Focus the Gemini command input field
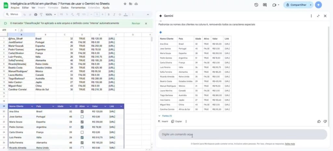Screen dimensions: 333x151 coord(243,134)
